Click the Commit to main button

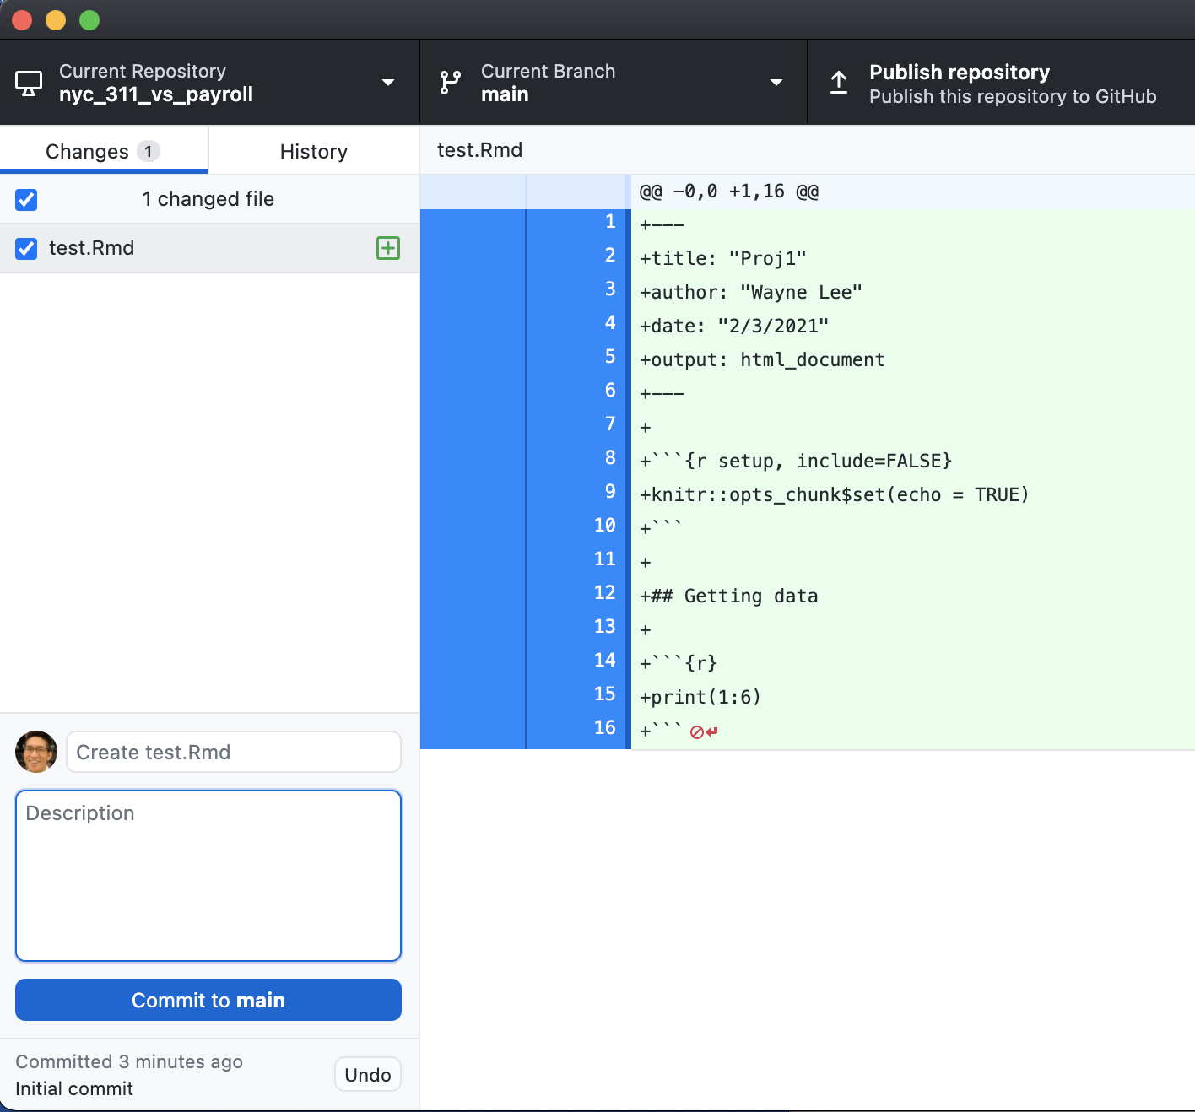[208, 1000]
